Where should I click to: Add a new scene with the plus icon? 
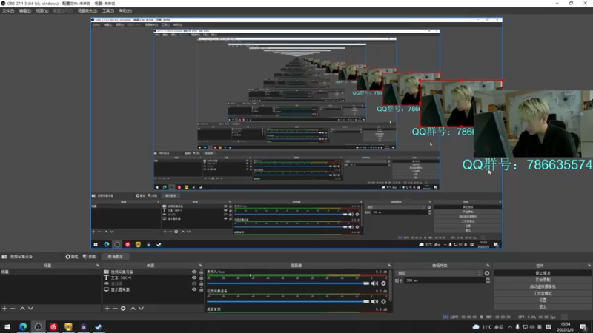click(x=4, y=309)
